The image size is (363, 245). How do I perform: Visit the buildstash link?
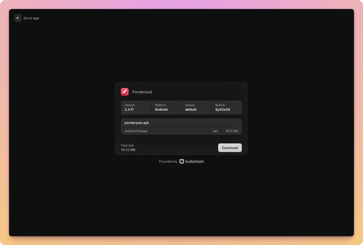point(195,161)
